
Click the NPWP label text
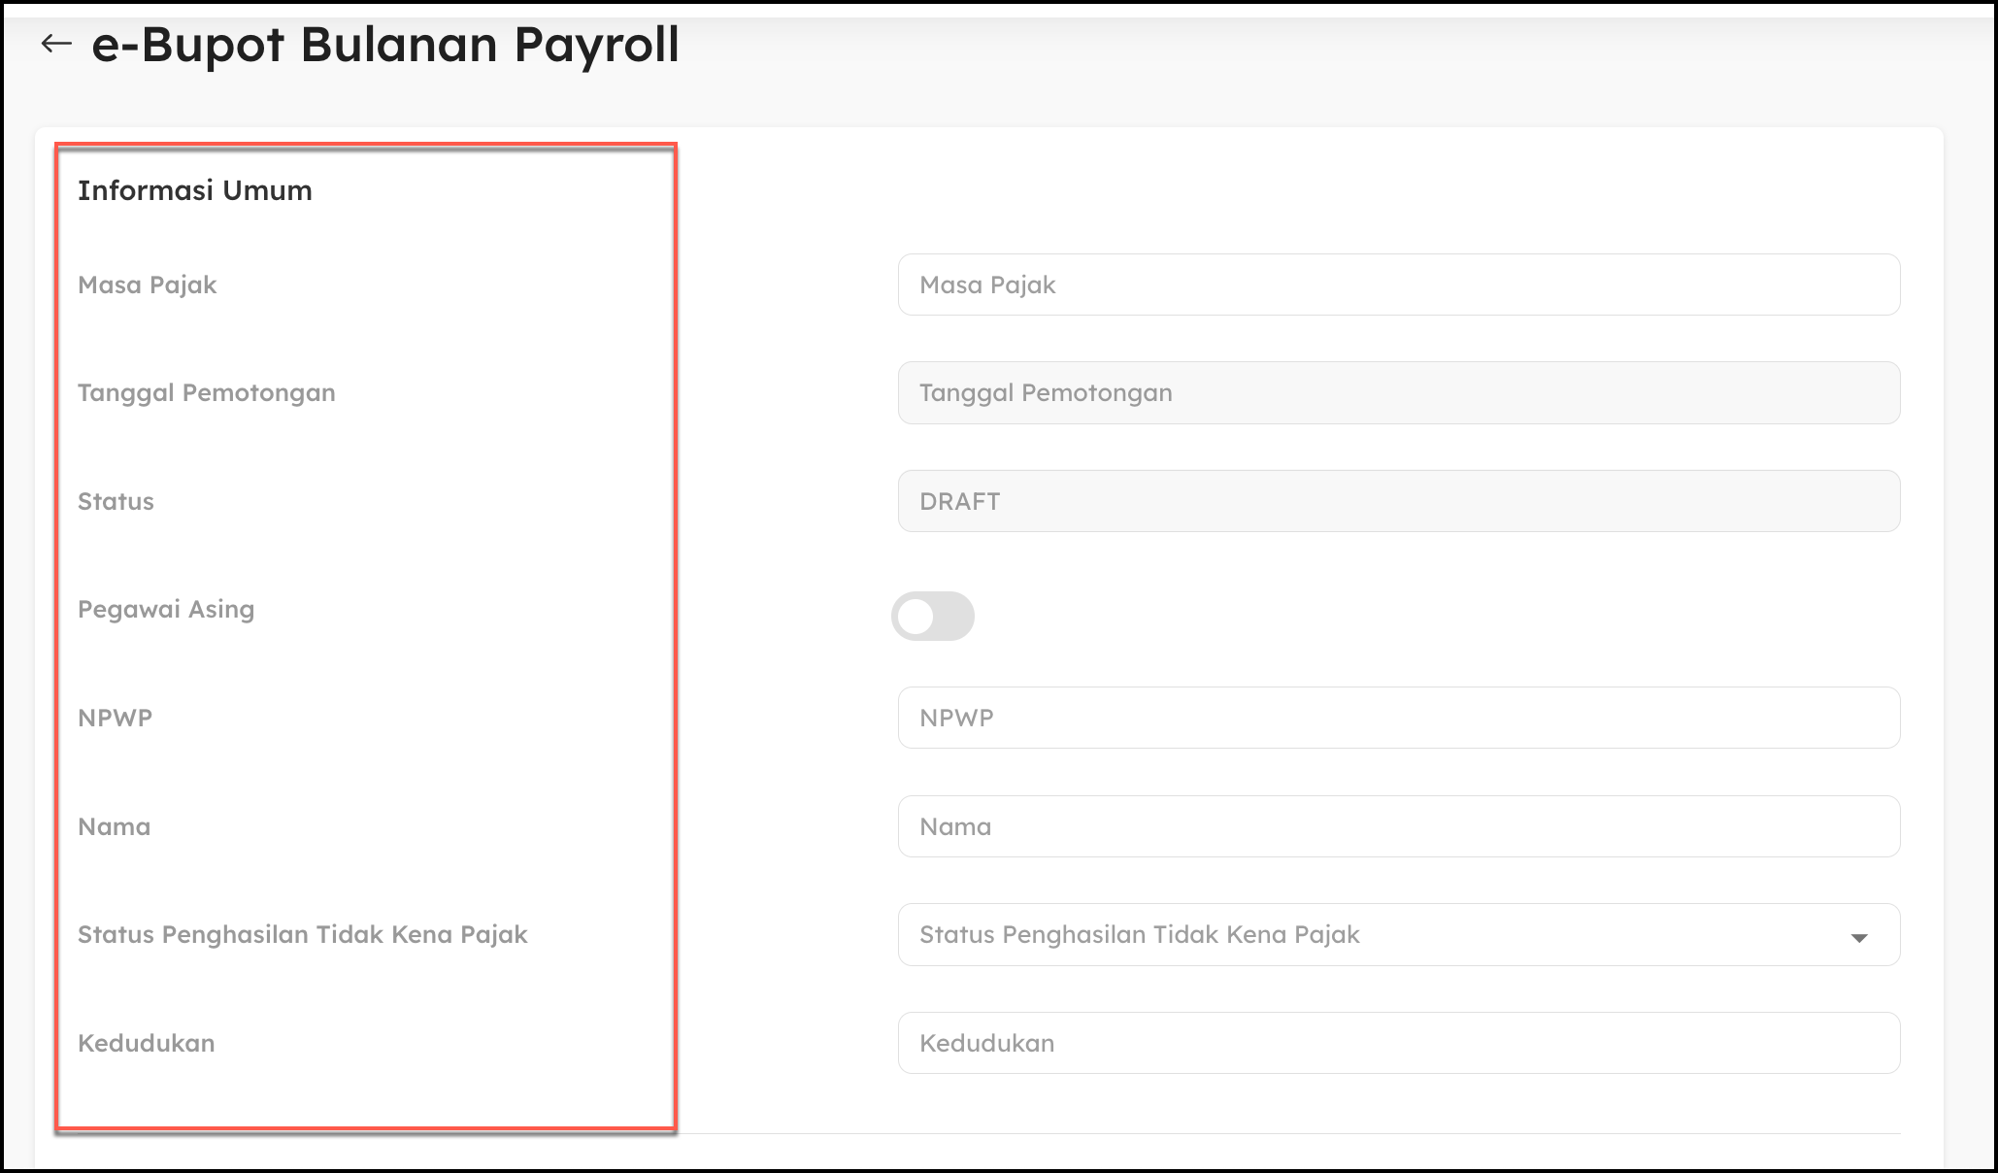point(115,719)
